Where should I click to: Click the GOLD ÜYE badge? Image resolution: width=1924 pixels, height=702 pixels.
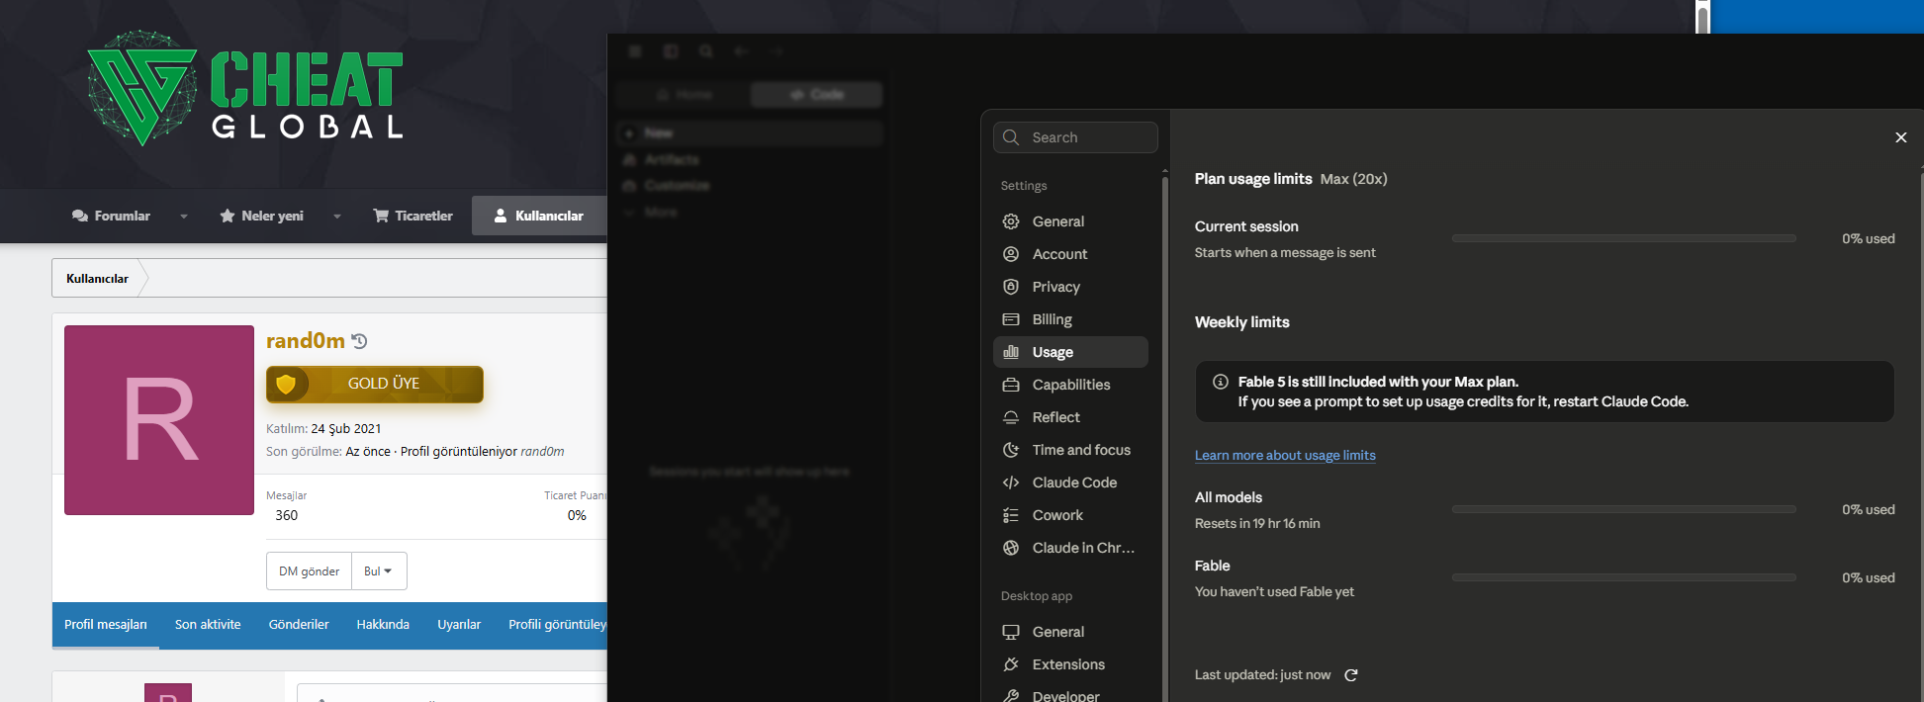tap(375, 384)
